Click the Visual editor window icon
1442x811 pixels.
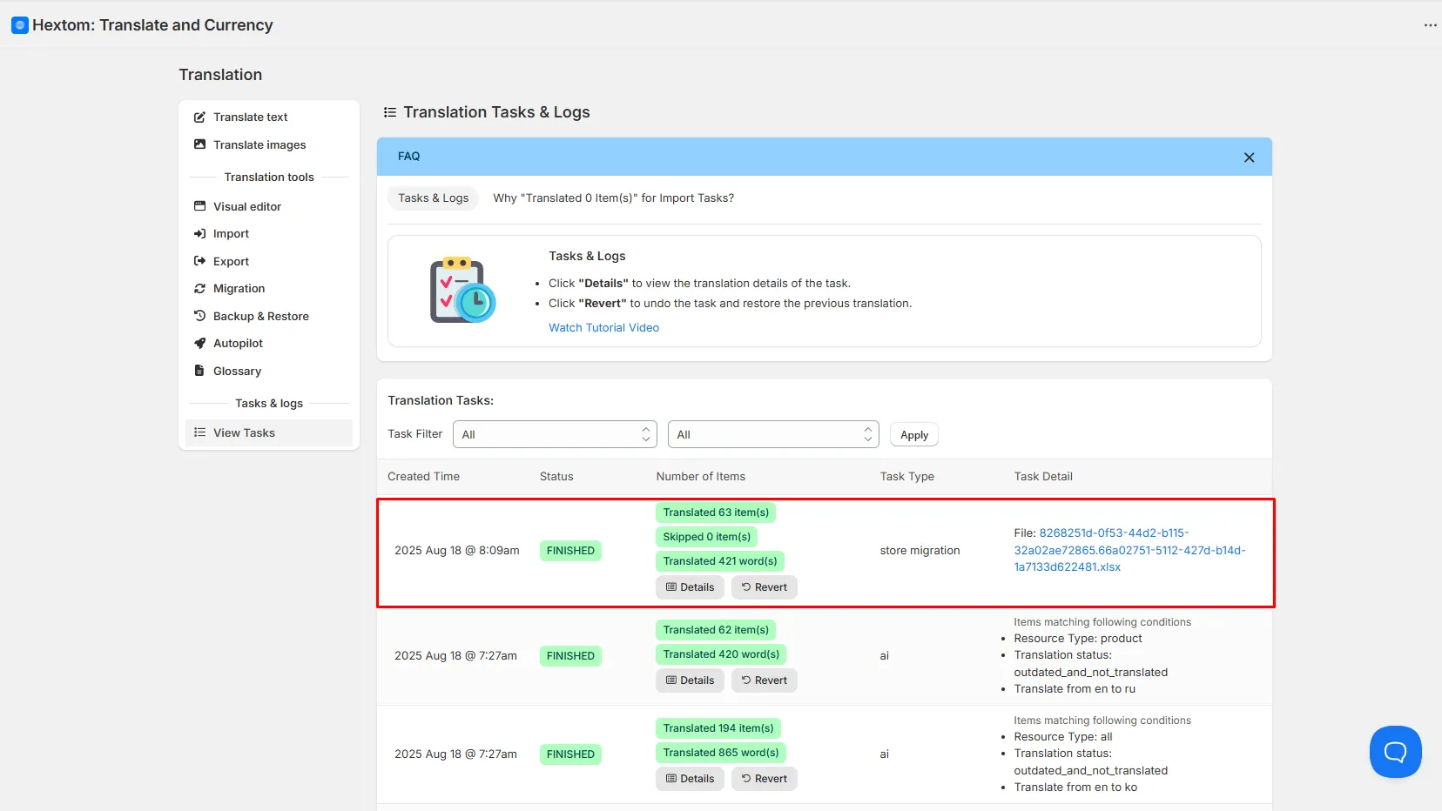[x=199, y=206]
